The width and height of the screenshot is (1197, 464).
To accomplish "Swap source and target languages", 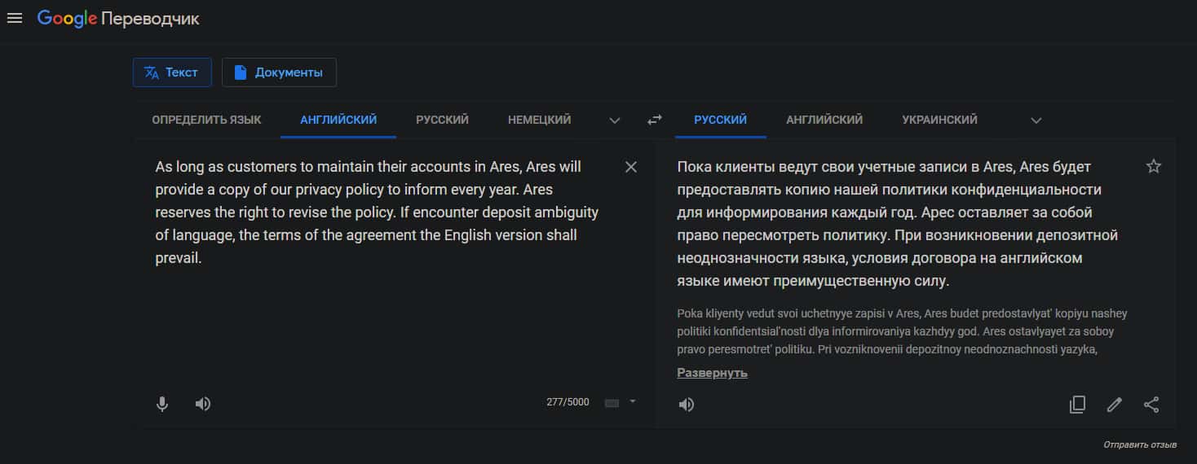I will point(655,120).
